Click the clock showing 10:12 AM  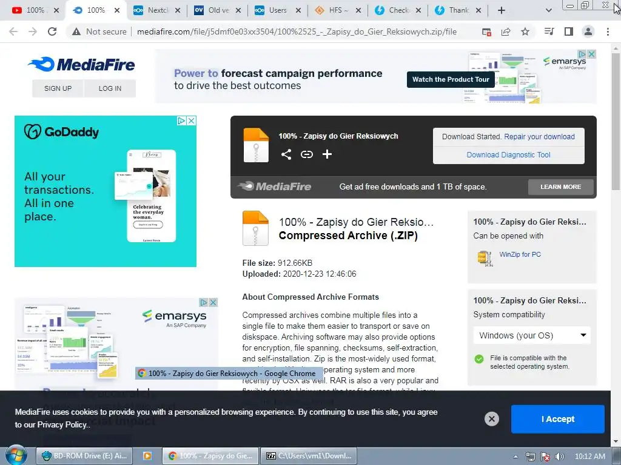590,457
